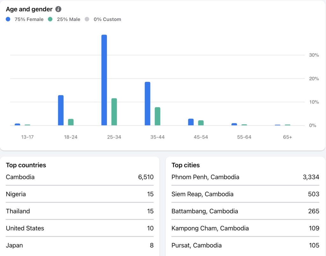Click the '265' count for Battambang

[x=314, y=211]
